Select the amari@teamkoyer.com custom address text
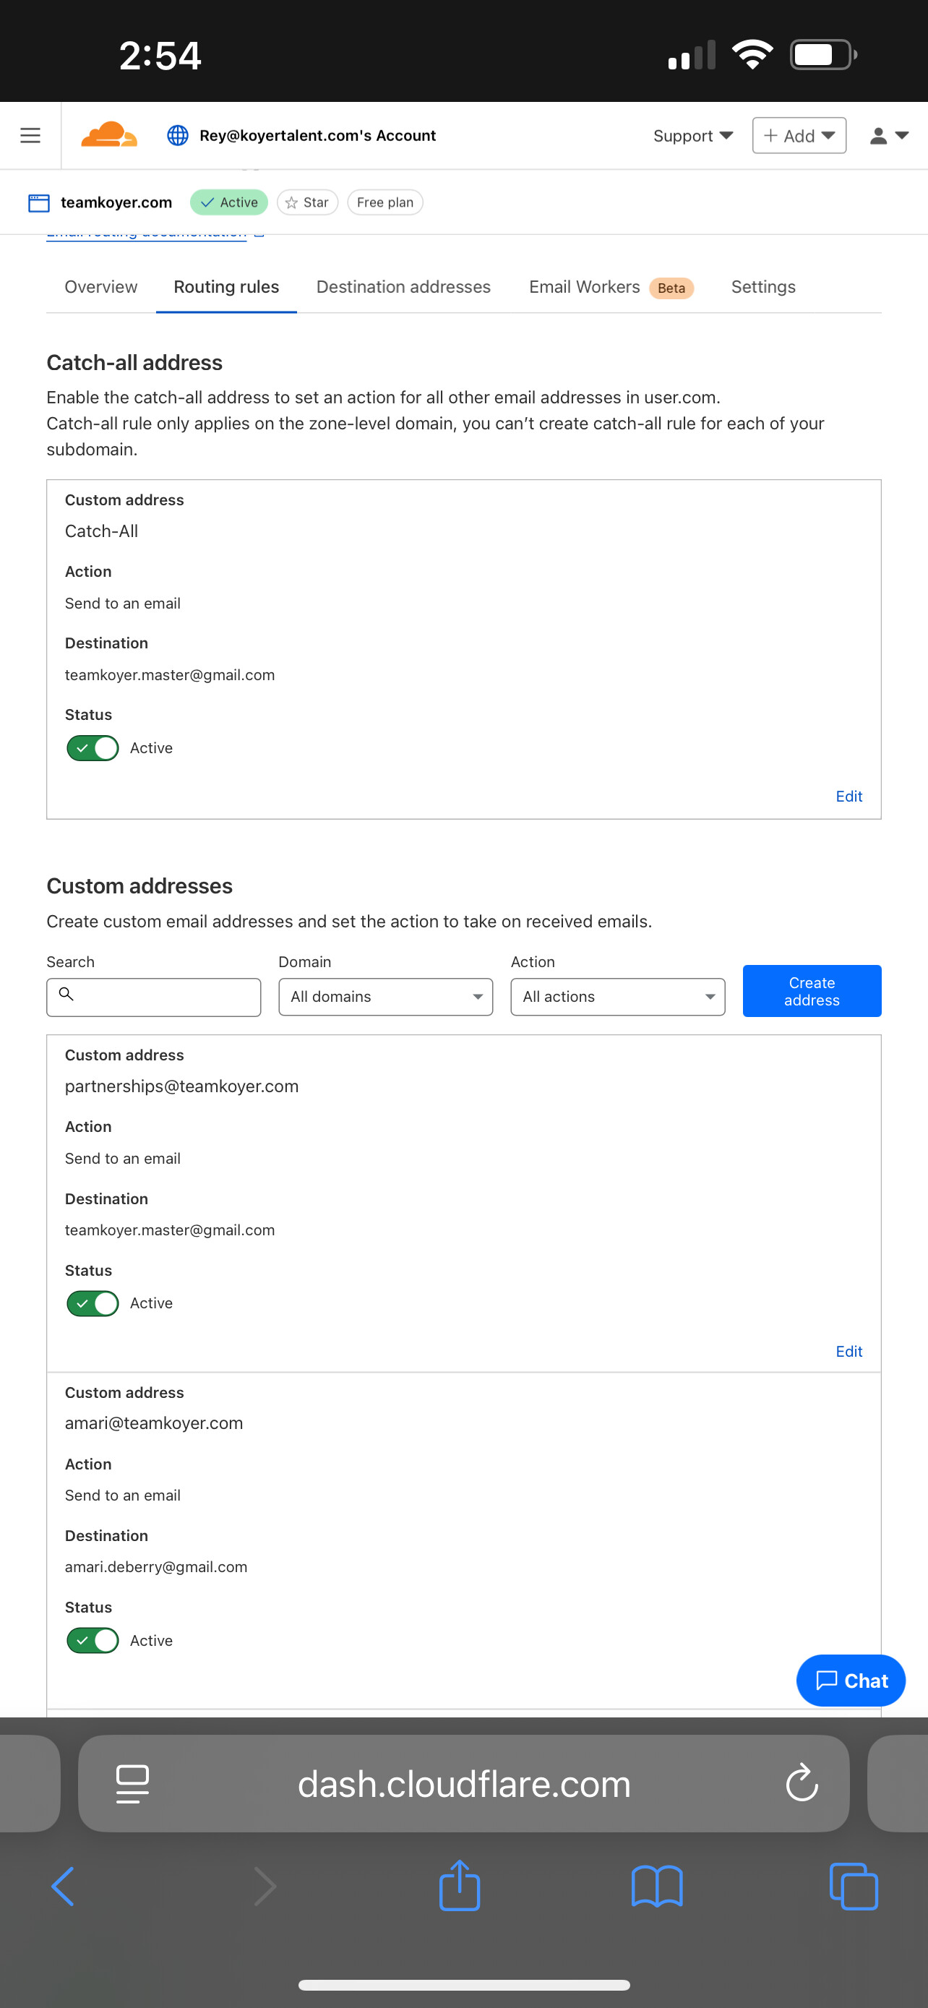The height and width of the screenshot is (2008, 928). pyautogui.click(x=153, y=1423)
